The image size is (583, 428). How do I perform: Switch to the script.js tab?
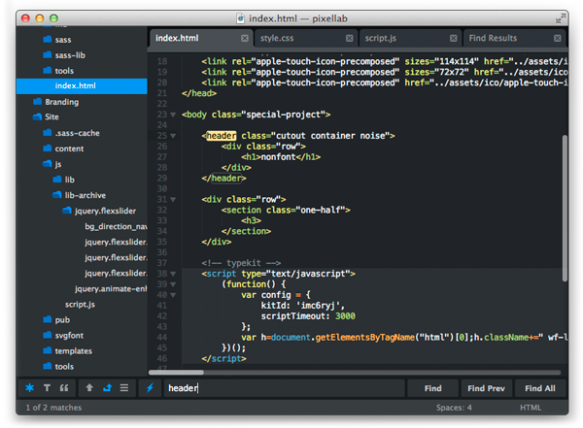(380, 39)
